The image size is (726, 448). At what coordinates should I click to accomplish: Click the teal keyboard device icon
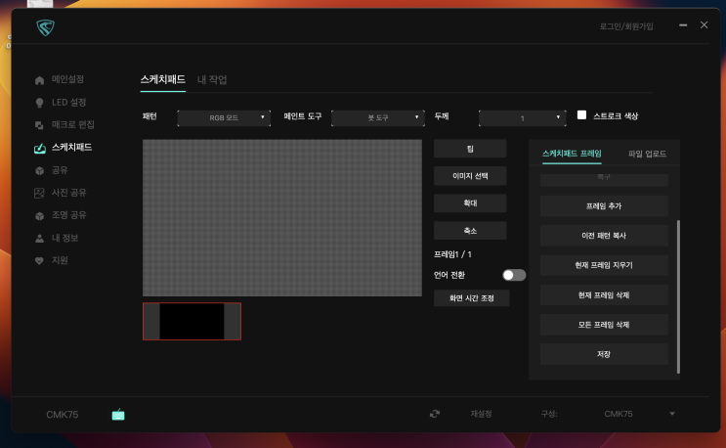118,414
